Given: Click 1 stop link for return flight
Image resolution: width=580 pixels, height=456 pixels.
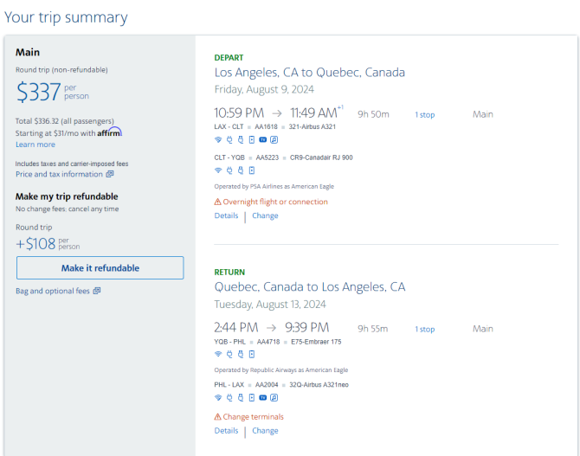Looking at the screenshot, I should tap(425, 329).
